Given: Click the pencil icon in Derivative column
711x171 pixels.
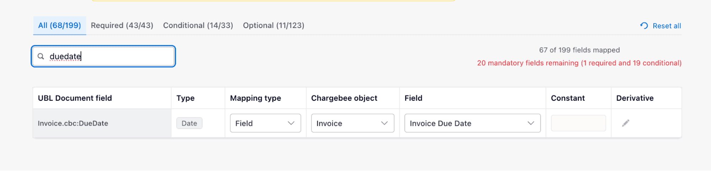Looking at the screenshot, I should 626,123.
